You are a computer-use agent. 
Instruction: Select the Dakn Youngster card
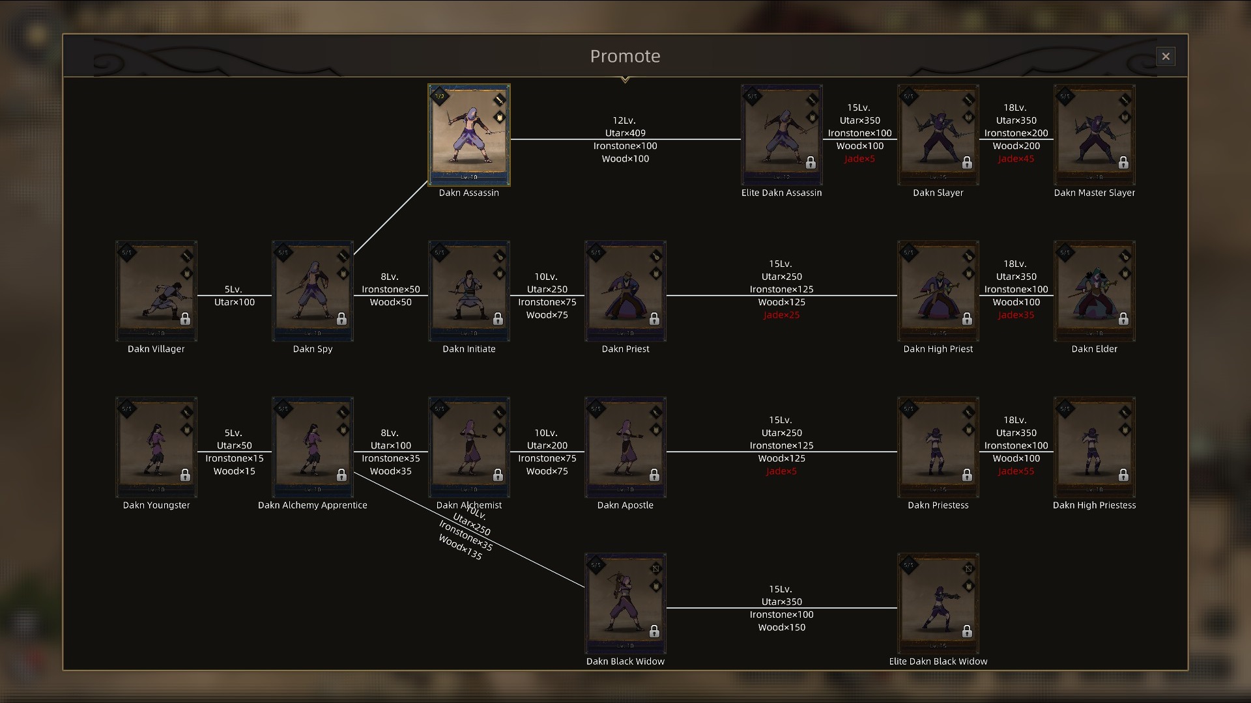coord(156,447)
